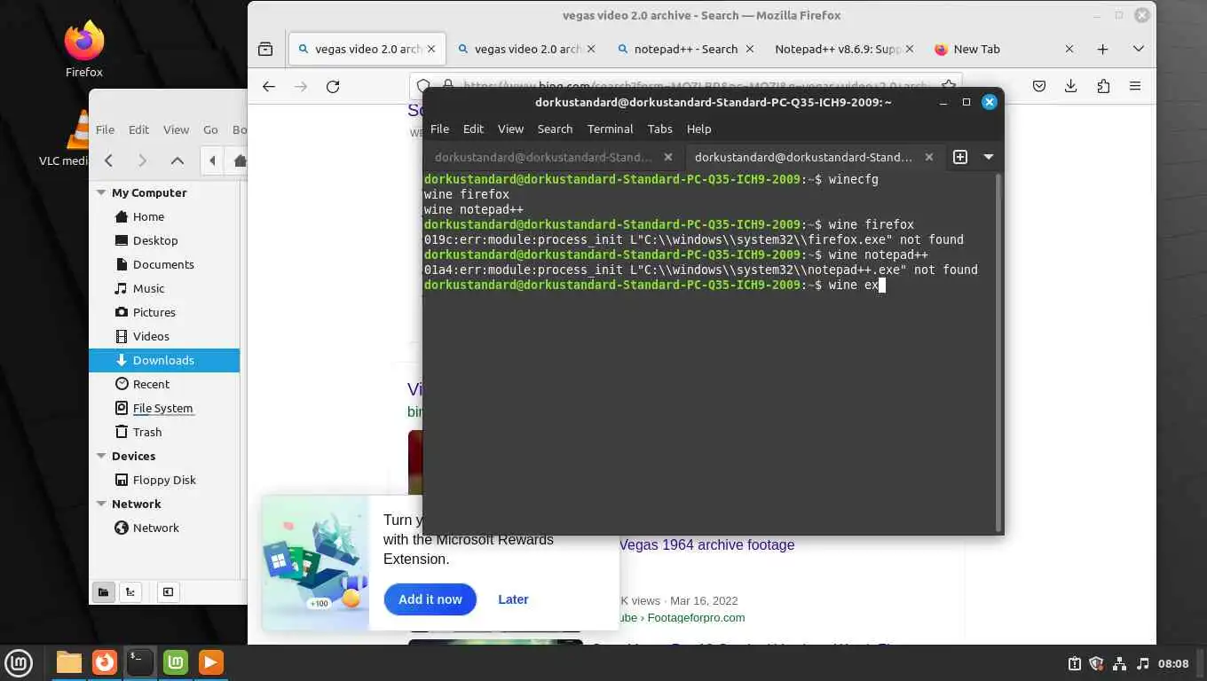Open the terminal Tabs menu
1207x681 pixels.
659,129
